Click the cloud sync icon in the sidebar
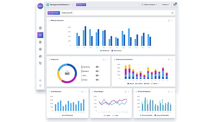This screenshot has width=214, height=122. pyautogui.click(x=40, y=63)
